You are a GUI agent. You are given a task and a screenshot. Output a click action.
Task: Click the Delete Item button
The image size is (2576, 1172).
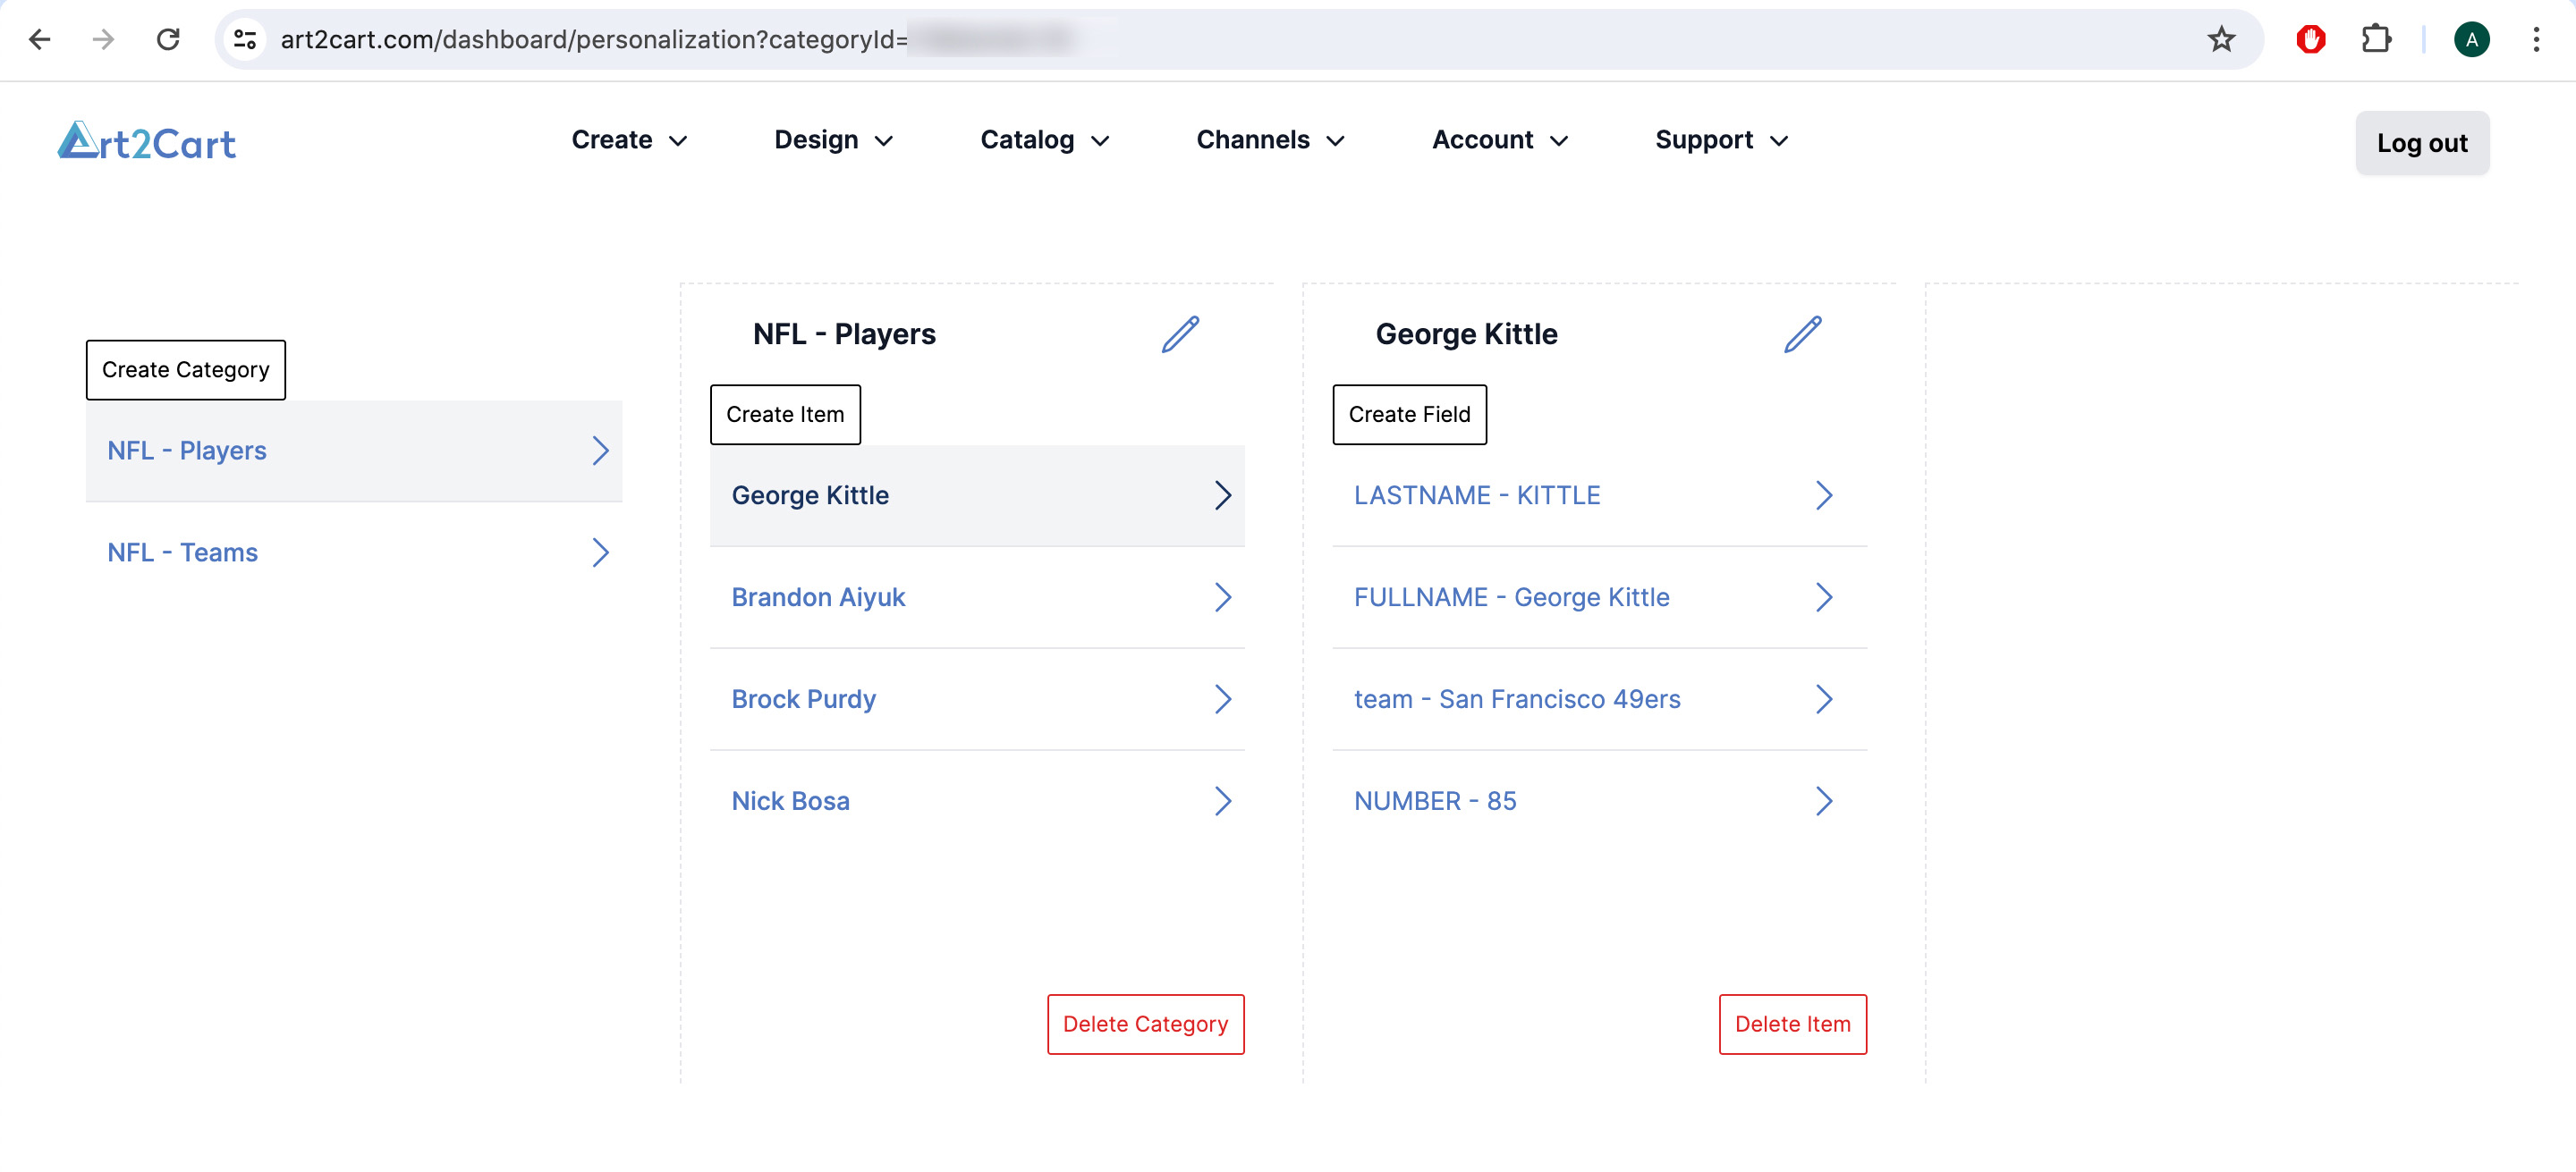1792,1024
